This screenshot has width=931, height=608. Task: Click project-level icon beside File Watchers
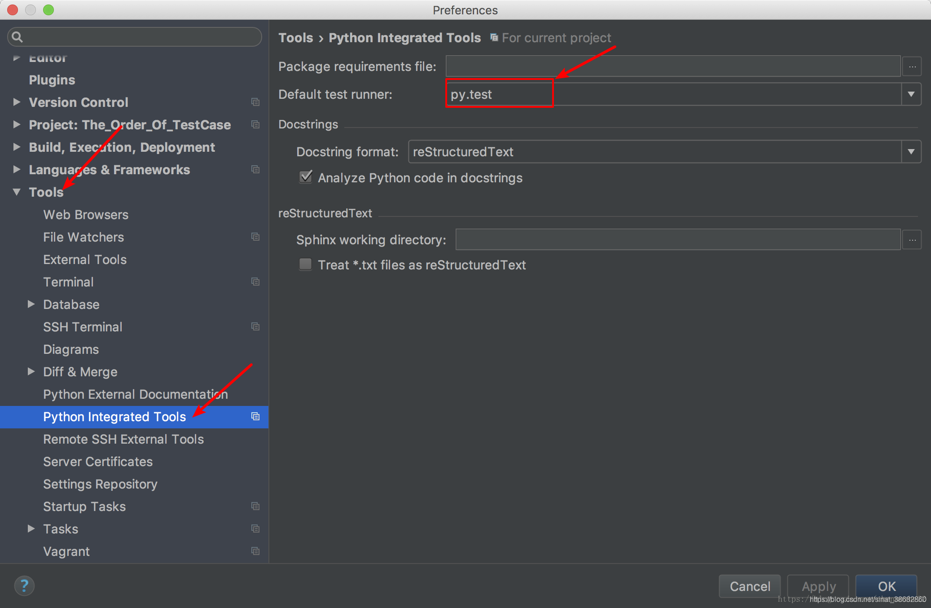tap(255, 237)
